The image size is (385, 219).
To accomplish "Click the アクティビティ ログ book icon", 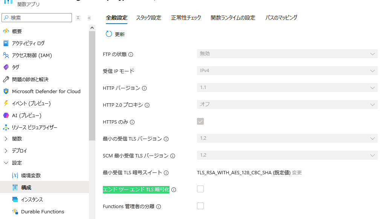I will pos(6,43).
